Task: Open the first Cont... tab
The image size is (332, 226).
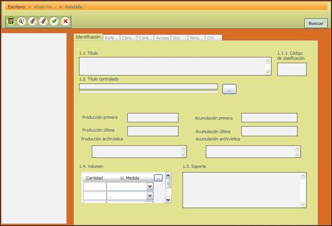Action: click(129, 38)
